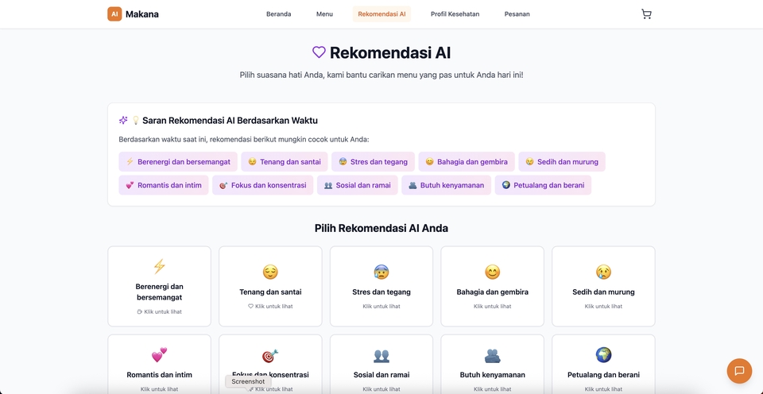Go to the Beranda page
Screen dimensions: 763x394
(278, 14)
